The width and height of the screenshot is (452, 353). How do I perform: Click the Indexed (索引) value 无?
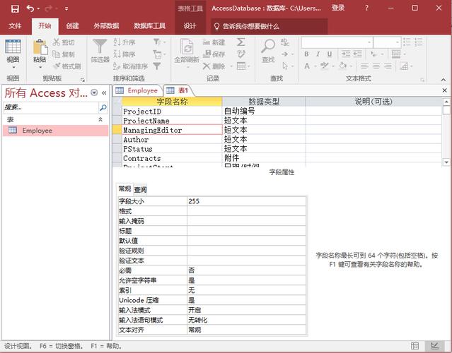tap(246, 290)
